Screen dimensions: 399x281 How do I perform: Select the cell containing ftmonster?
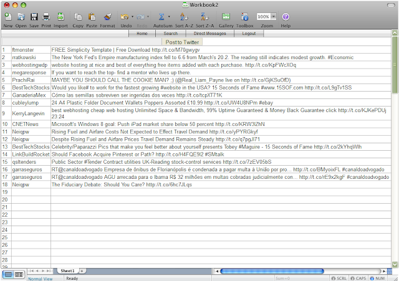[x=31, y=50]
